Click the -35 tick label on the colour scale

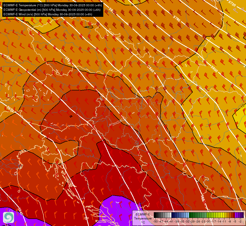pyautogui.click(x=182, y=221)
